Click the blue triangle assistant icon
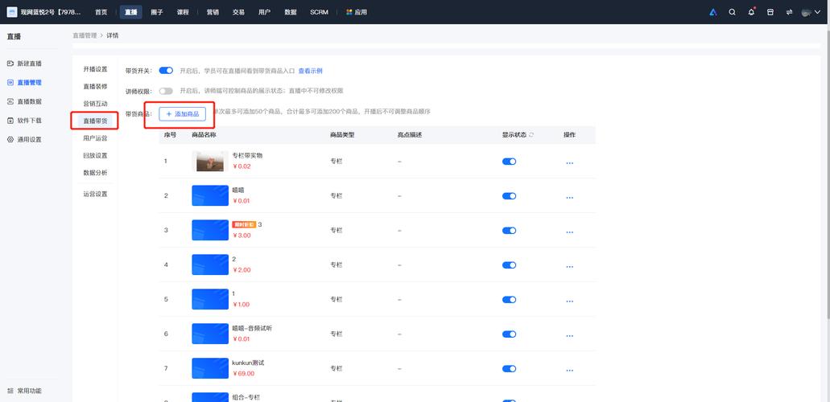The height and width of the screenshot is (402, 830). click(713, 12)
